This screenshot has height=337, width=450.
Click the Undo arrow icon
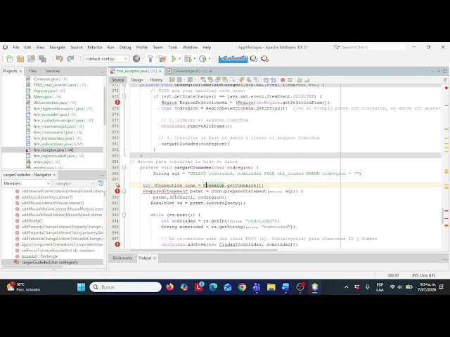click(59, 59)
